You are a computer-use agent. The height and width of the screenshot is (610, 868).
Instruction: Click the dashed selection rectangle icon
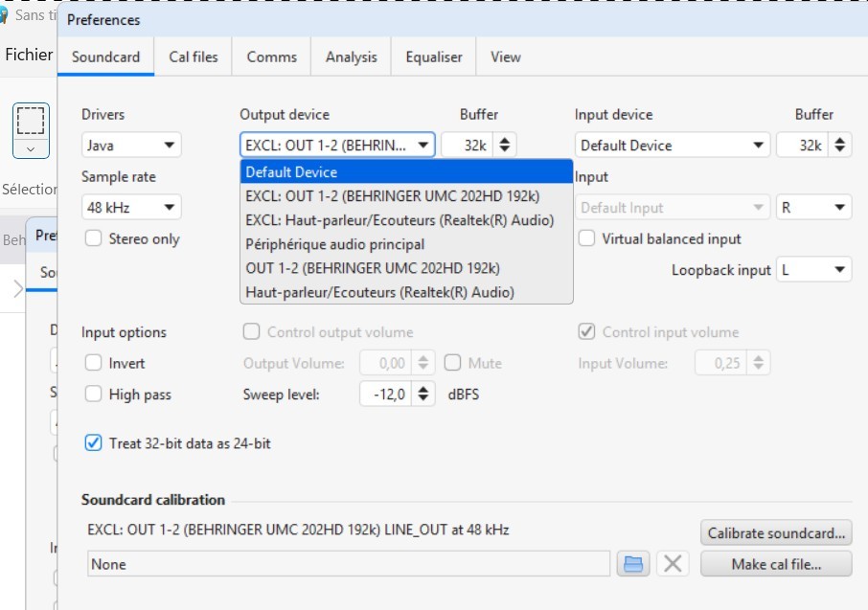click(x=31, y=121)
